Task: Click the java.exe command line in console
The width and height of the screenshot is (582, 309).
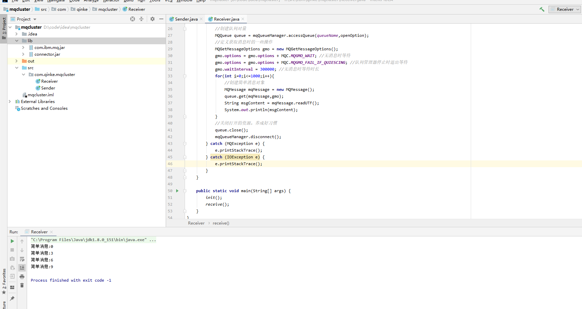Action: [x=93, y=240]
